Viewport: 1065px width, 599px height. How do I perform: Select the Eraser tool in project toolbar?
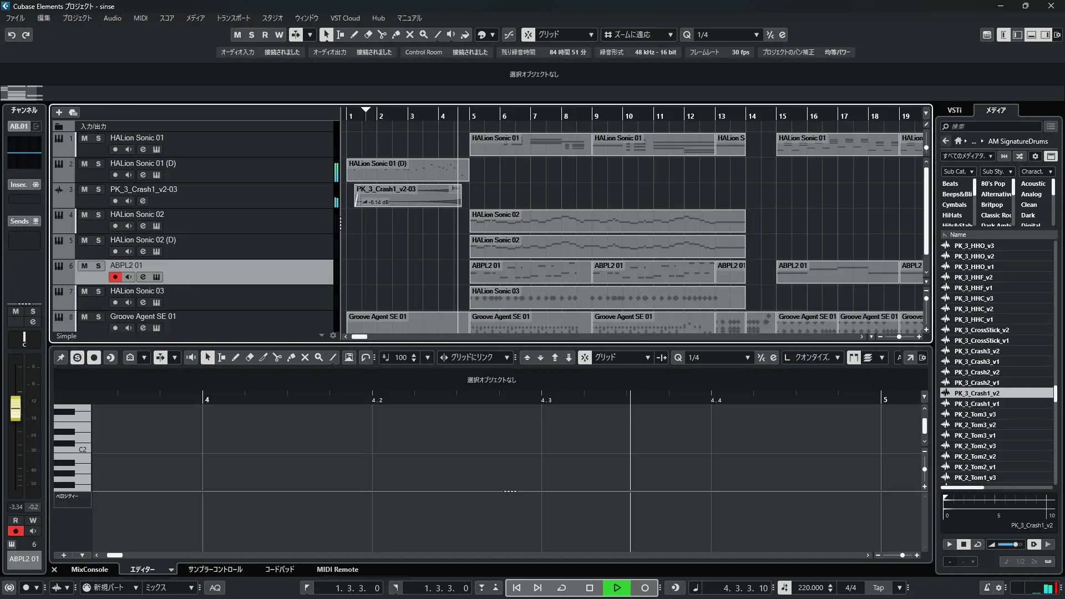point(368,34)
